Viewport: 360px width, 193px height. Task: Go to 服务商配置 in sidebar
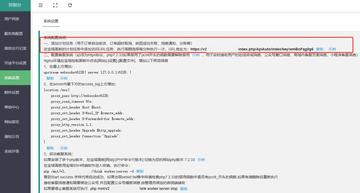[14, 34]
